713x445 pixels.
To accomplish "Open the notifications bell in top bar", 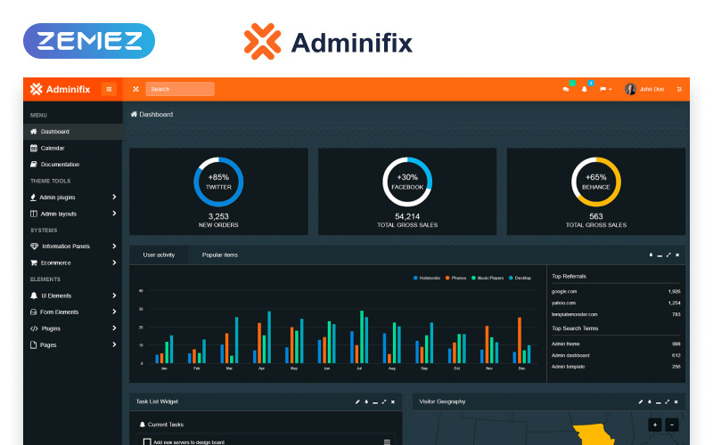I will (585, 89).
